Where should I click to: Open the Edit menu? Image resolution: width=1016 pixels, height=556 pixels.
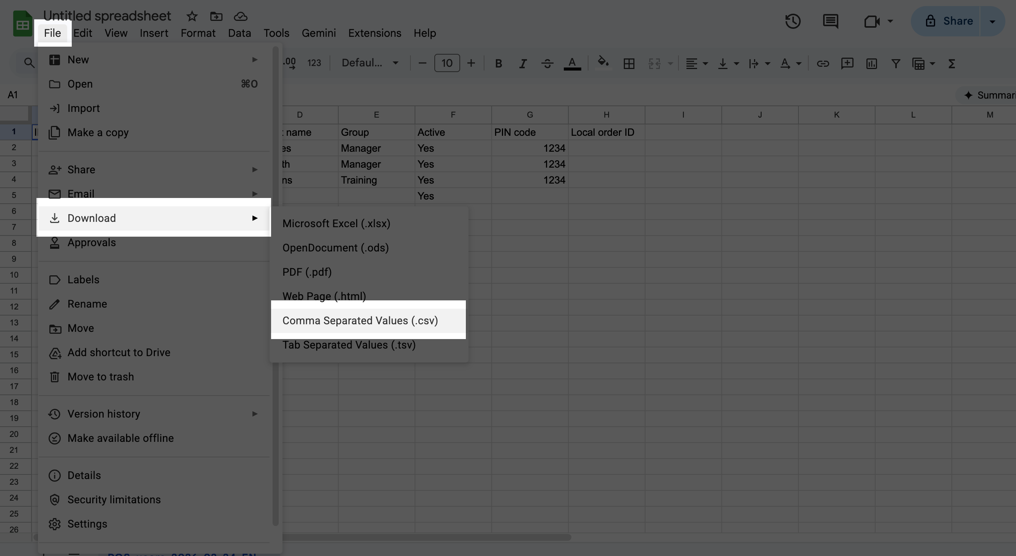(82, 33)
